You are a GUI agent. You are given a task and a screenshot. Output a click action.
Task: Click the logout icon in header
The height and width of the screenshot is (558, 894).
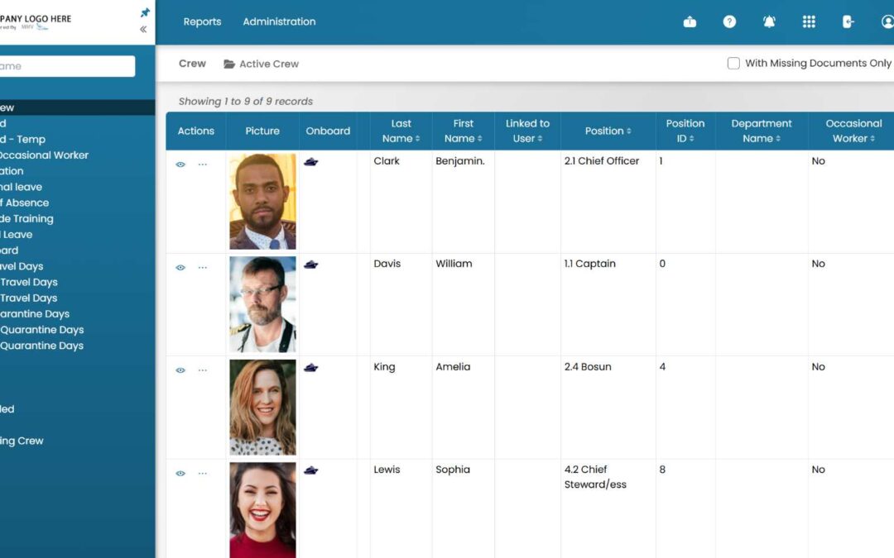pyautogui.click(x=848, y=21)
